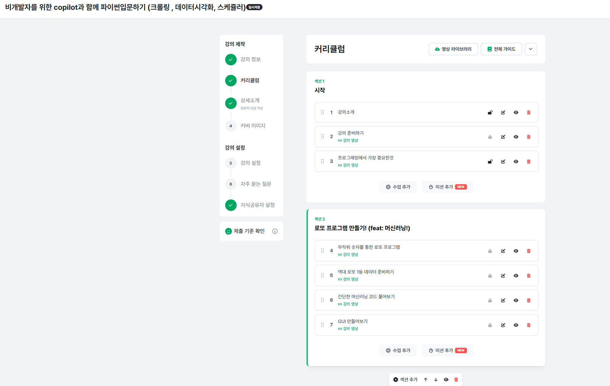
Task: Select section title 로또 프로그램 만들기! (feat: 머신러닝!)
Action: (x=362, y=228)
